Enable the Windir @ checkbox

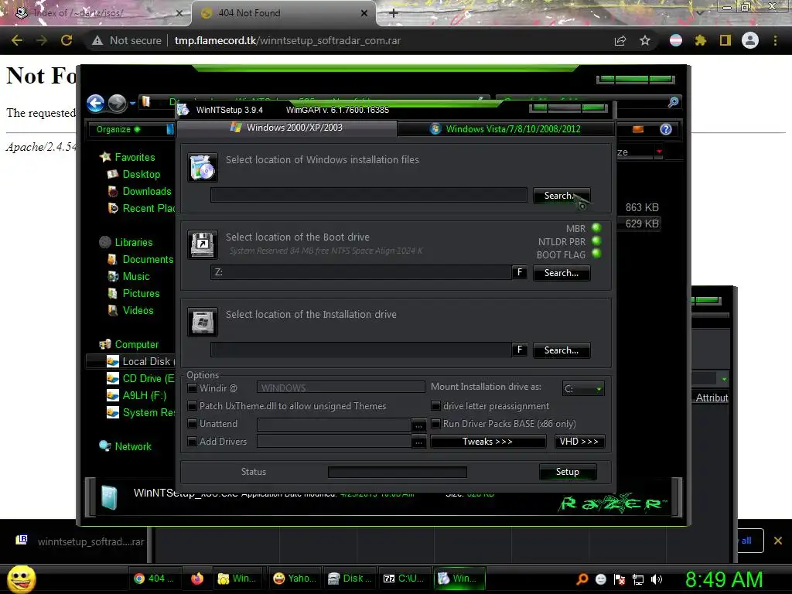coord(193,388)
